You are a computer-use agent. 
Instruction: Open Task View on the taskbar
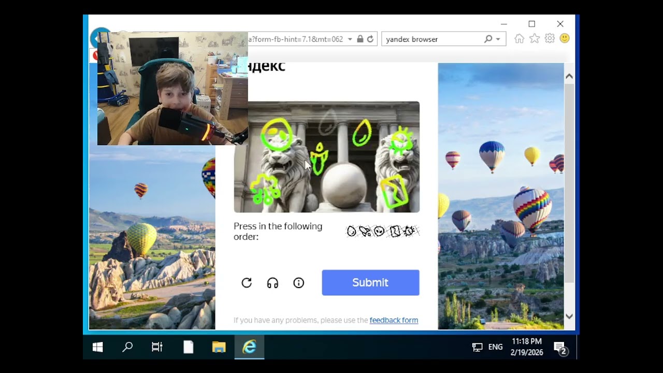pos(157,347)
